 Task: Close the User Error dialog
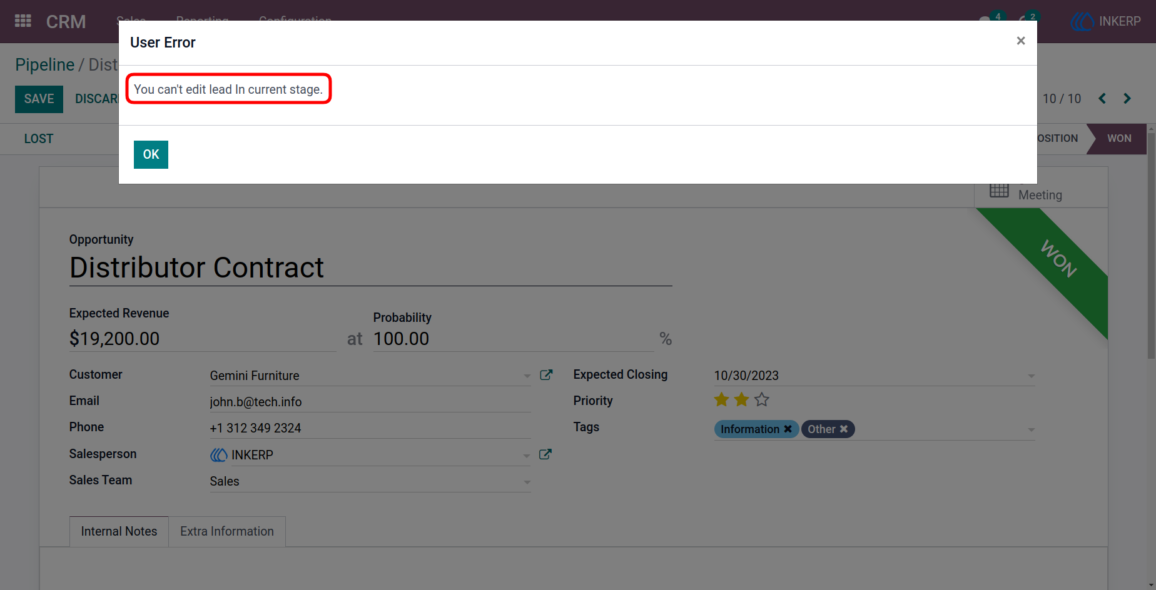(1021, 41)
